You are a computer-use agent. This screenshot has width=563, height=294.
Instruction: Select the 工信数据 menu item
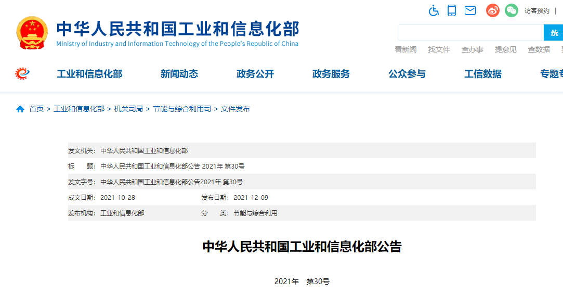[483, 74]
